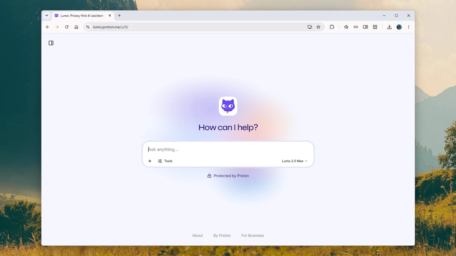This screenshot has width=456, height=256.
Task: Open the For Business footer link
Action: tap(253, 236)
